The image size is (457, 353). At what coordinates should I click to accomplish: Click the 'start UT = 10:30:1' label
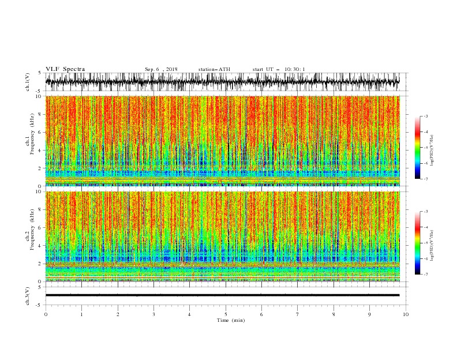(x=279, y=69)
